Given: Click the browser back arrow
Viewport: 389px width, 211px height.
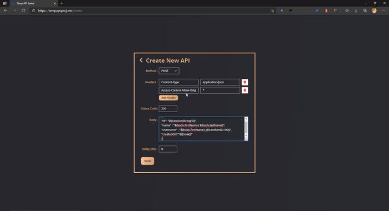Looking at the screenshot, I should tap(6, 11).
